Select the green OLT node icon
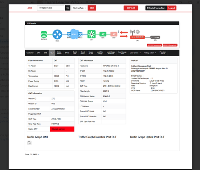 pyautogui.click(x=91, y=34)
